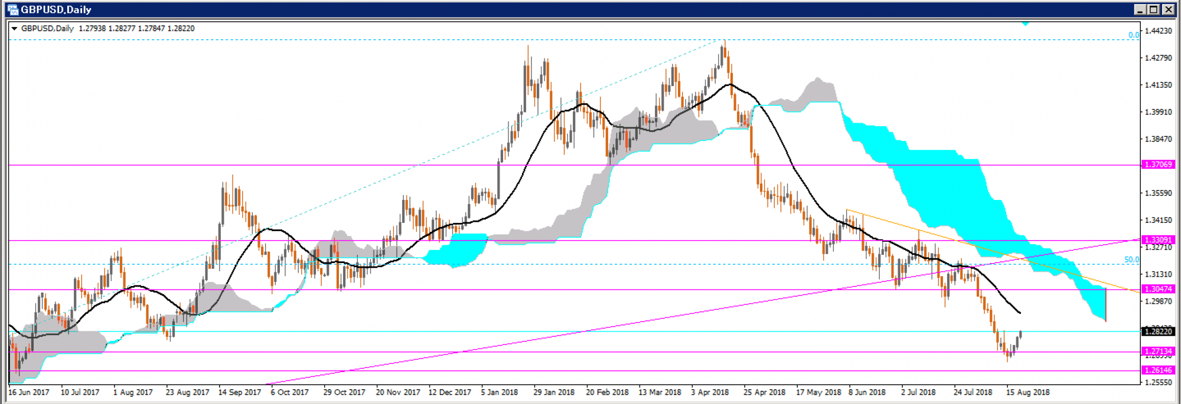This screenshot has width=1181, height=404.
Task: Click the 29 Jan 2018 date label
Action: pyautogui.click(x=554, y=392)
